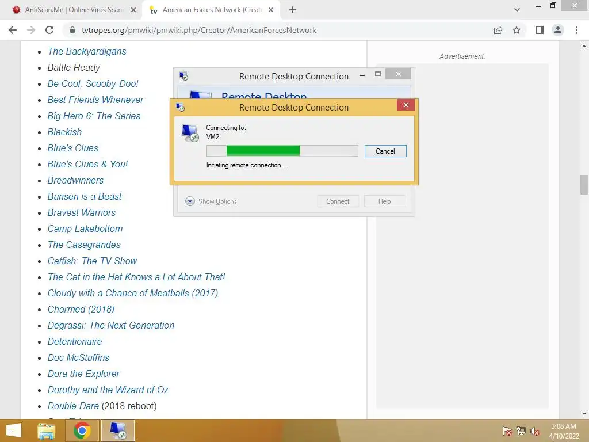Open the Action Center flag icon
Viewport: 589px width, 442px height.
pos(507,431)
